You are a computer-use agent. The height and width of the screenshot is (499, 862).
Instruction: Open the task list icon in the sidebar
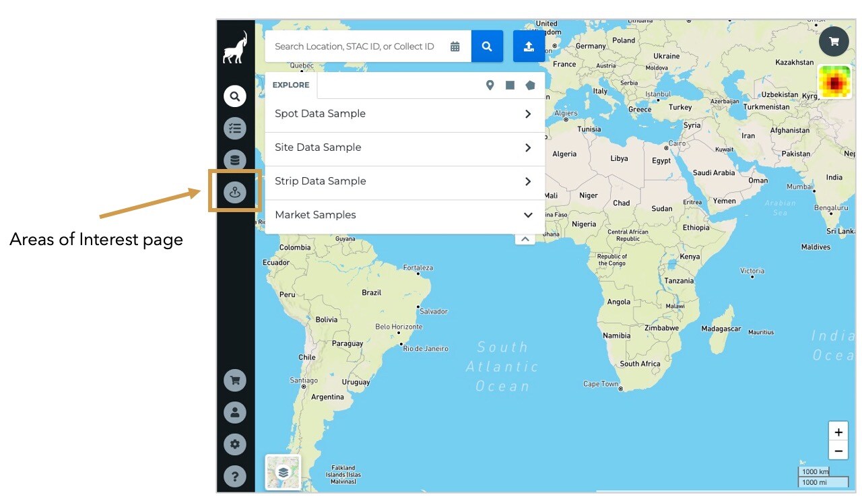pos(235,128)
